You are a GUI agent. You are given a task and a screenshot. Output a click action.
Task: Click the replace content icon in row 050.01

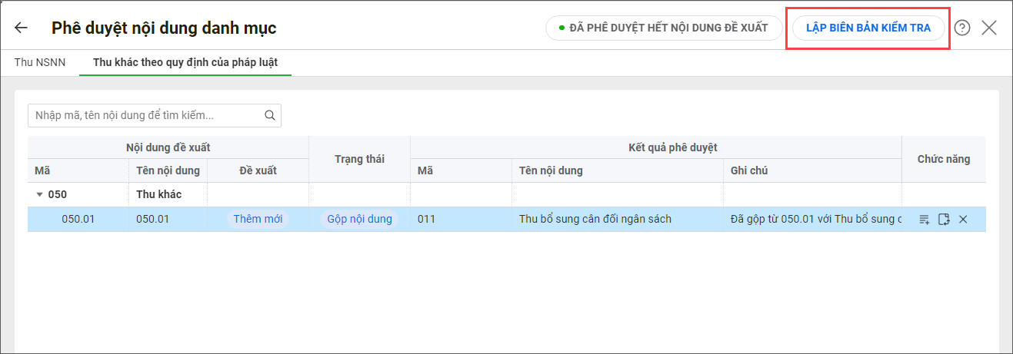[x=944, y=220]
